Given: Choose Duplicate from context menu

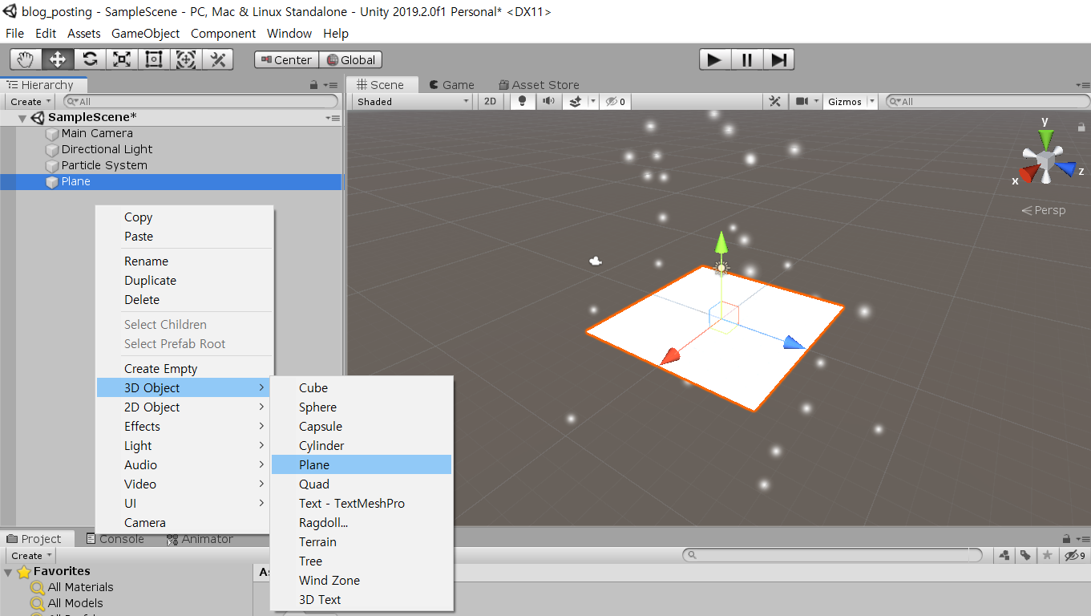Looking at the screenshot, I should pos(184,281).
